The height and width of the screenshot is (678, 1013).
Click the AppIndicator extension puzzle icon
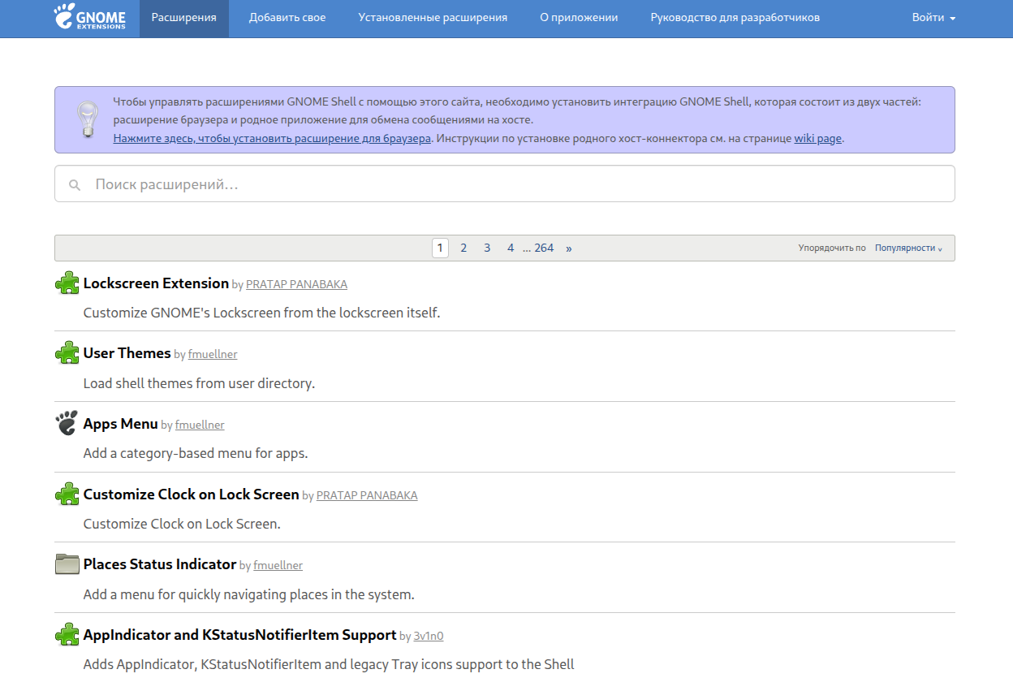point(67,634)
